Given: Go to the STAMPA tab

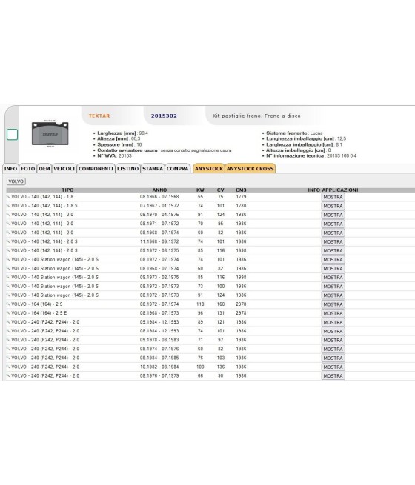Looking at the screenshot, I should pyautogui.click(x=153, y=169).
